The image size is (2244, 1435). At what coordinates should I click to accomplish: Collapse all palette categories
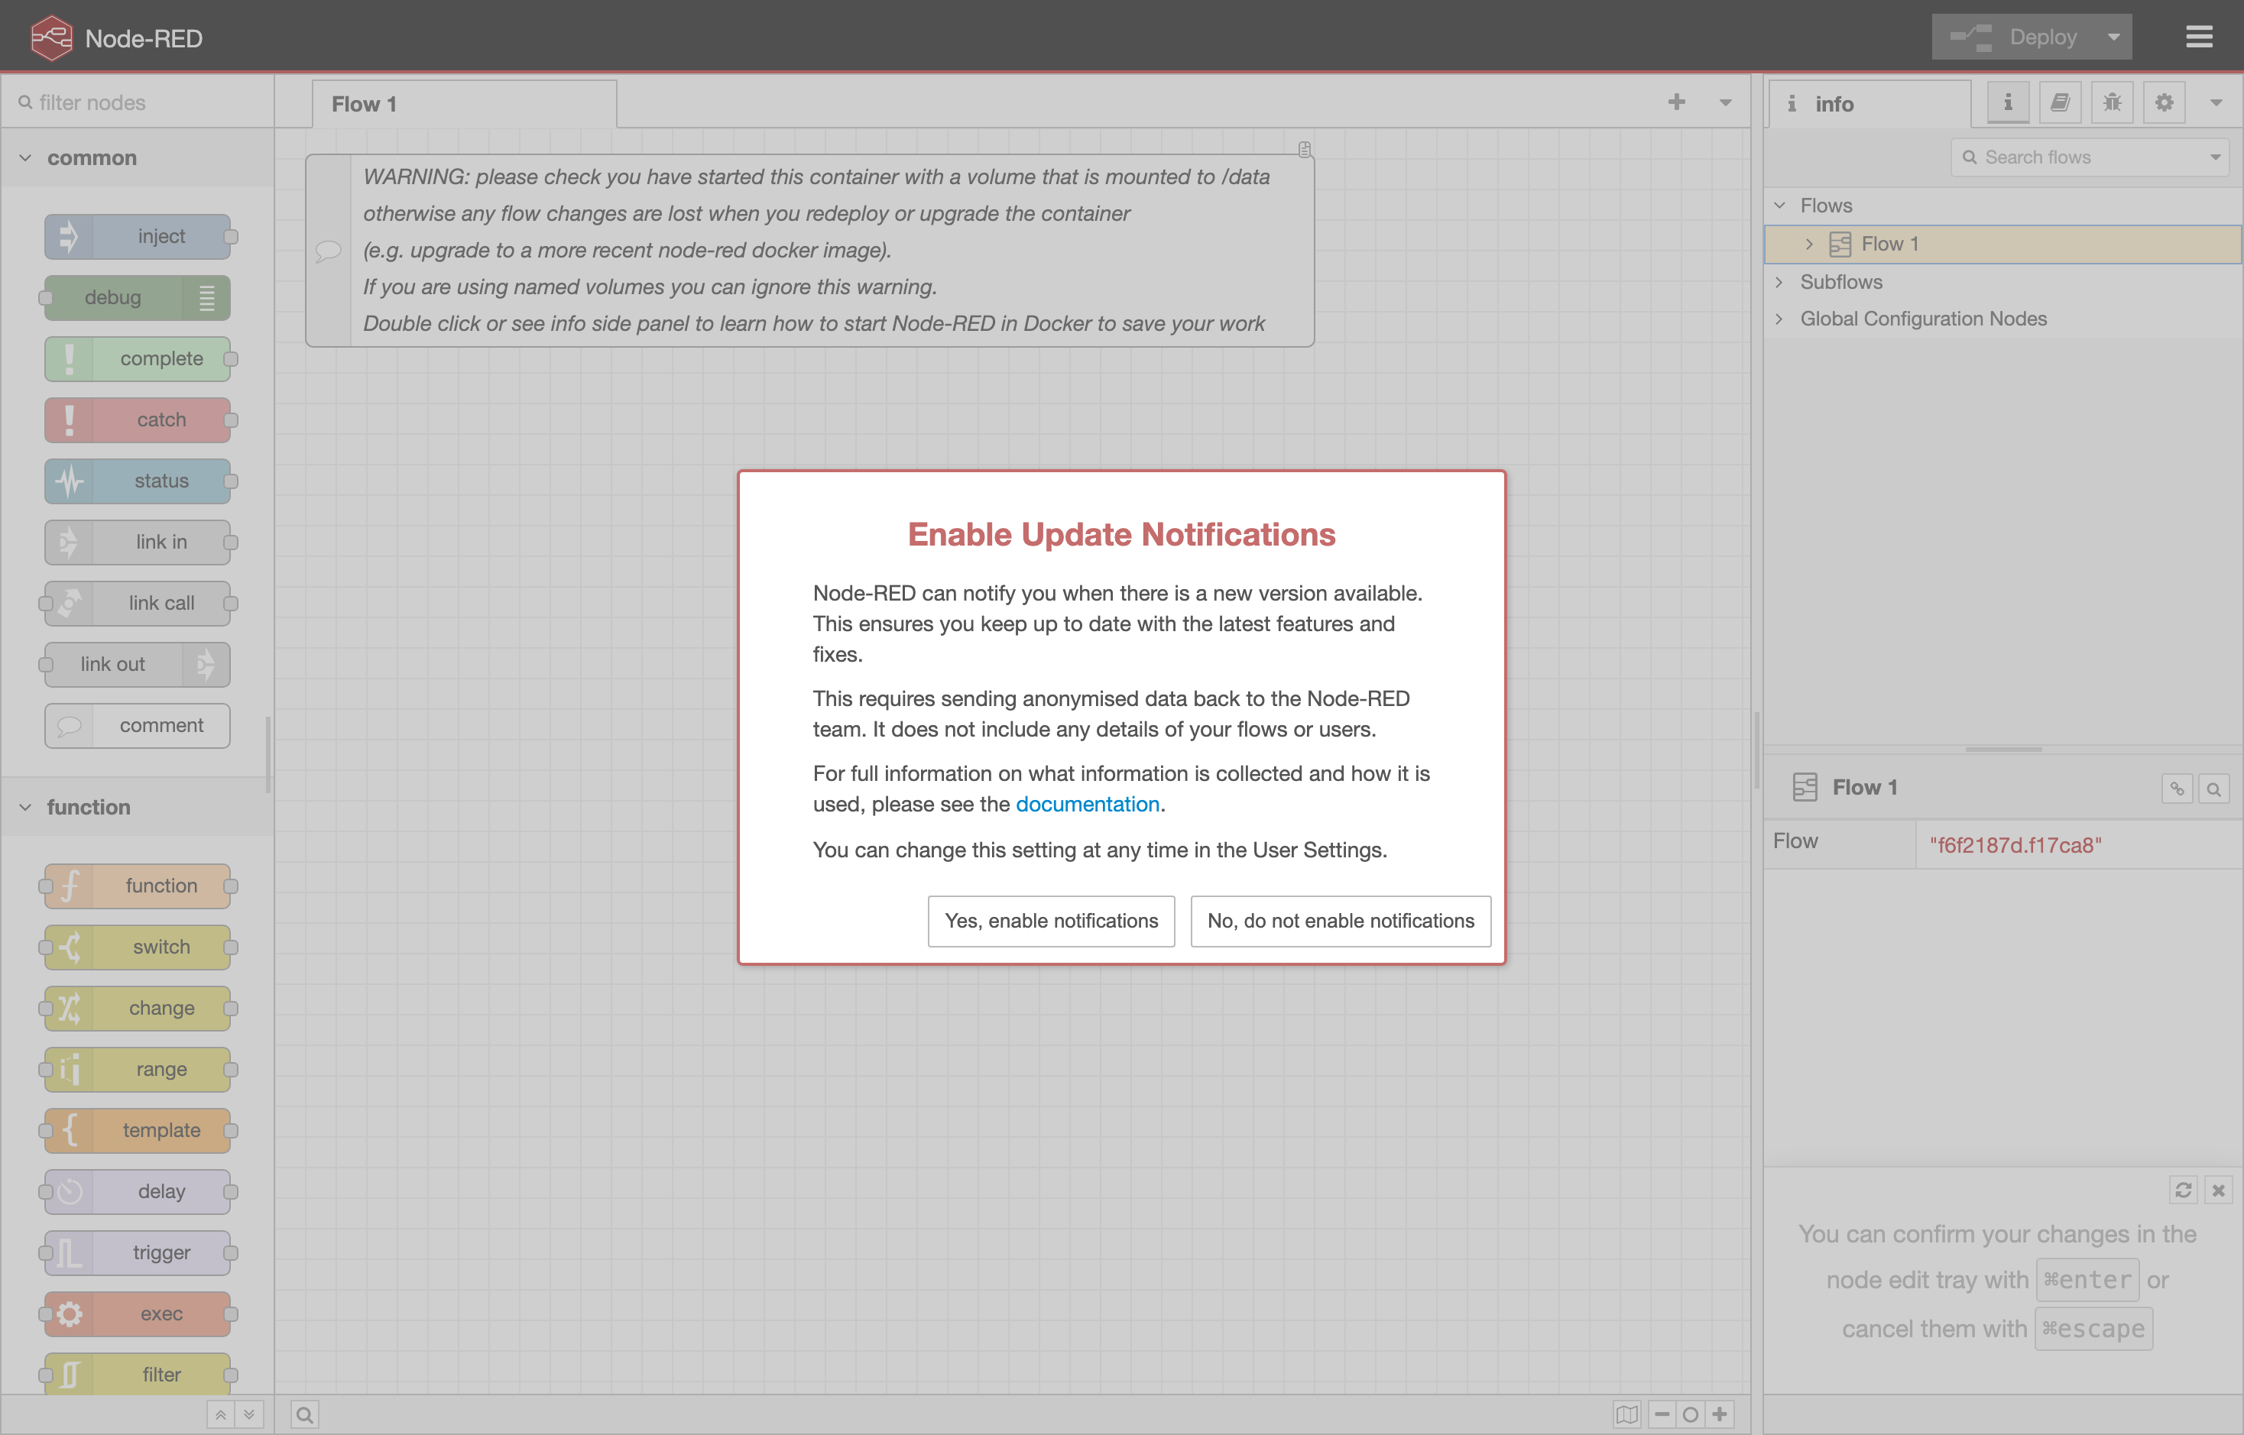(221, 1414)
